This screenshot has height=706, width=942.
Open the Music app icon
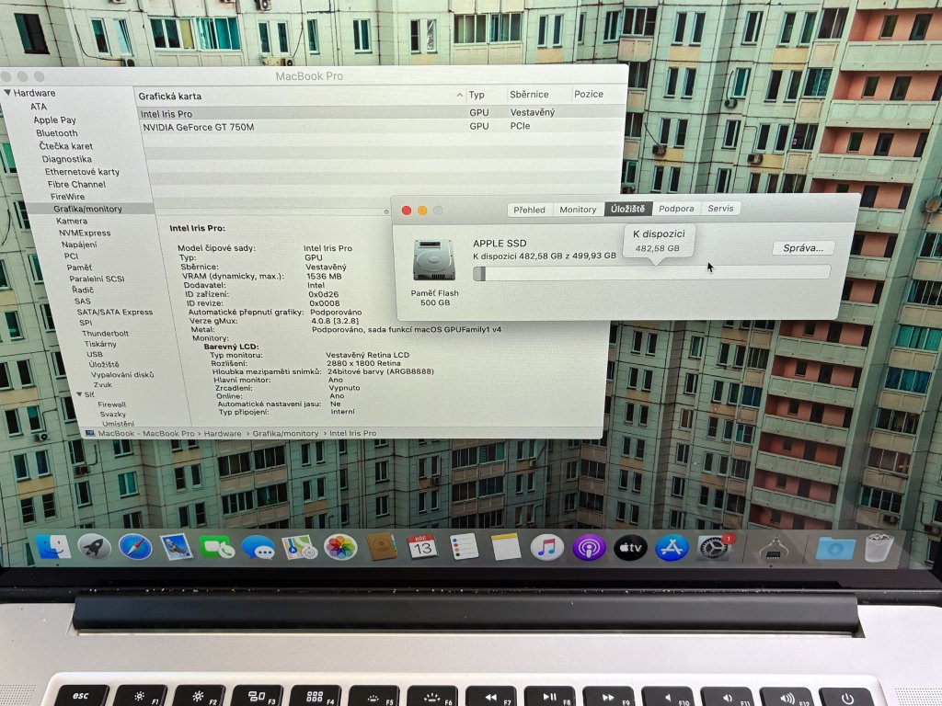(546, 548)
